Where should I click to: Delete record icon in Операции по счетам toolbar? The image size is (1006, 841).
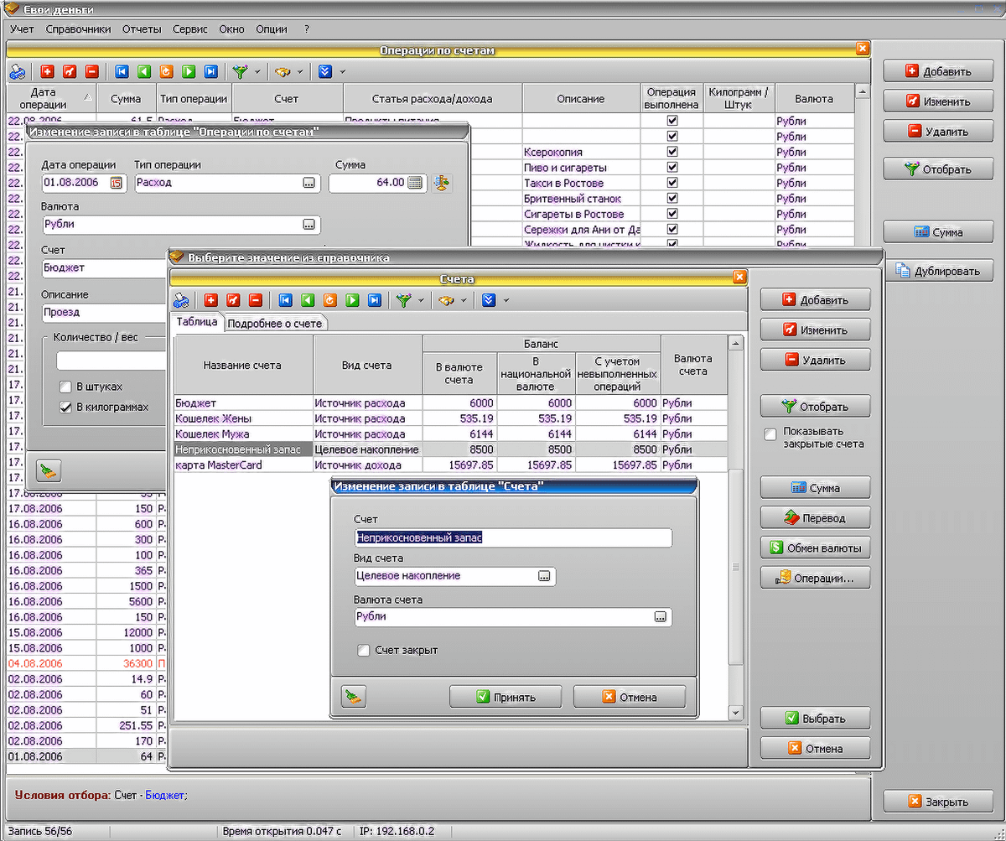coord(92,72)
